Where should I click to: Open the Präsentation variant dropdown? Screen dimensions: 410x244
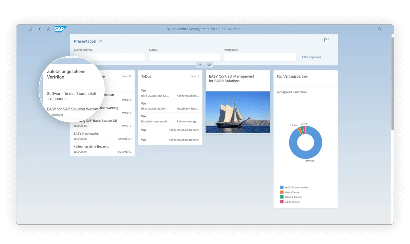click(x=88, y=41)
